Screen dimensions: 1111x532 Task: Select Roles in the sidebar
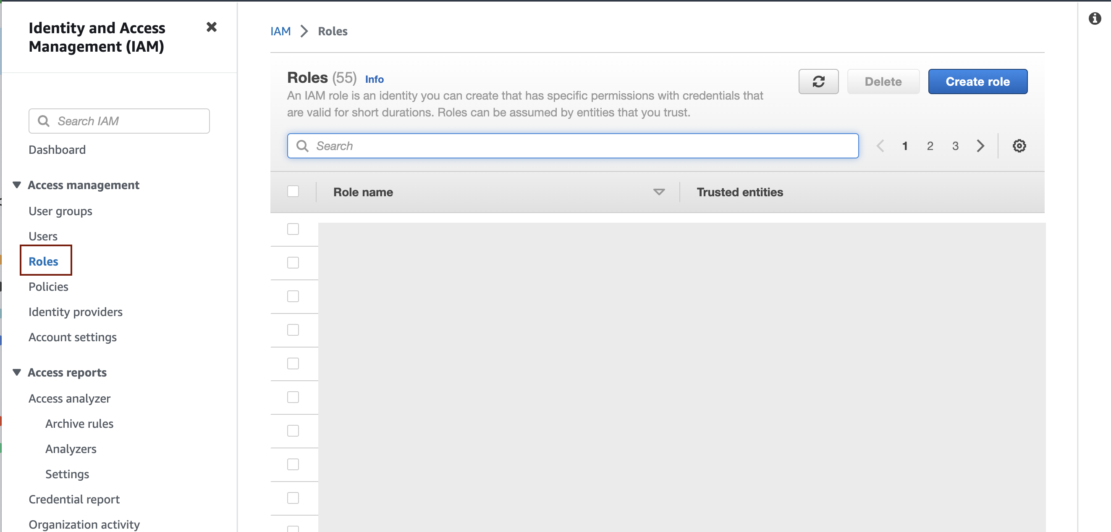[x=43, y=261]
